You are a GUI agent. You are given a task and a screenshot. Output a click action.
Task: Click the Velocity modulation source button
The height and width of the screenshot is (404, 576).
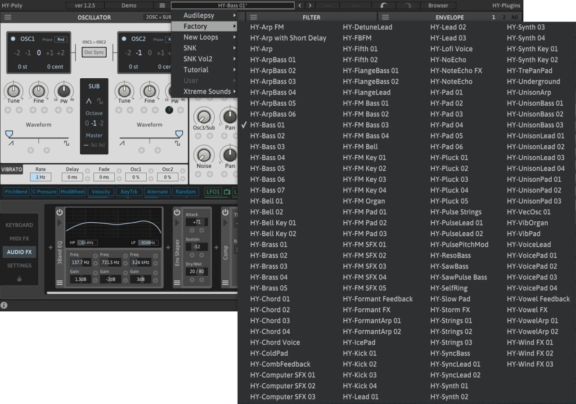tap(101, 192)
